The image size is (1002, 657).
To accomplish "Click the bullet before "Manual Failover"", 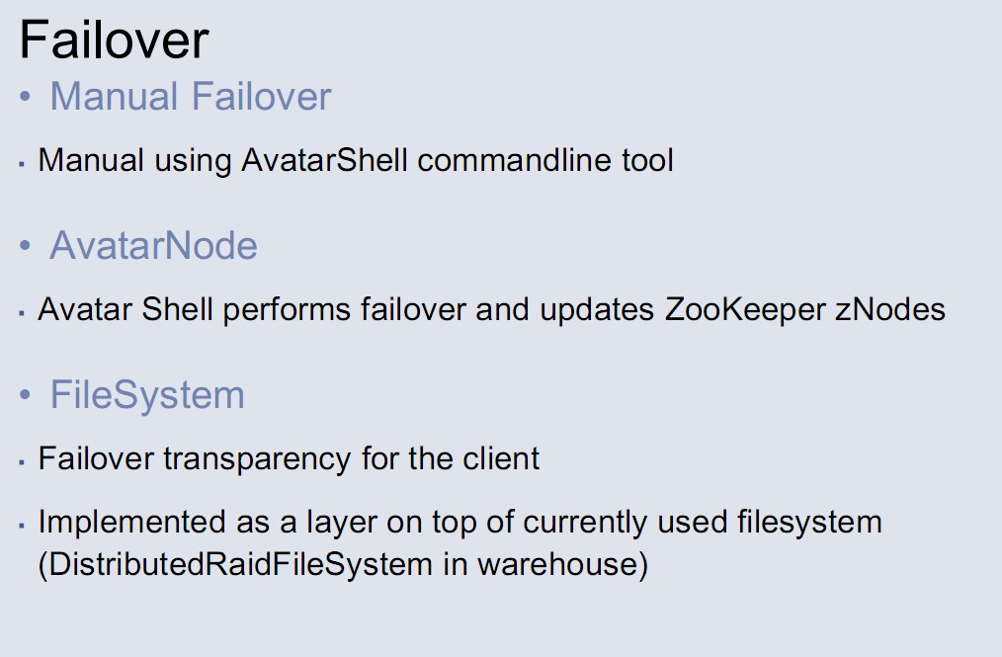I will [x=26, y=98].
